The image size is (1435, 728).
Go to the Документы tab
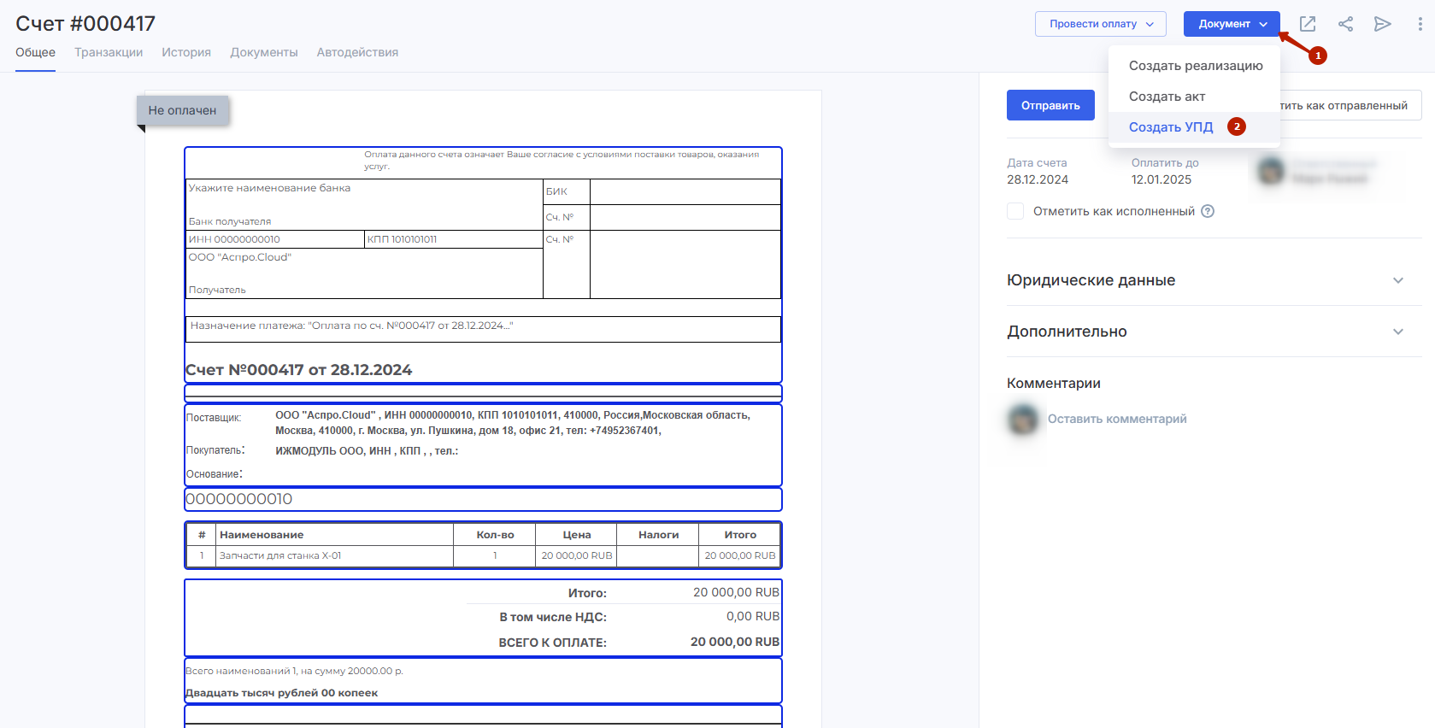pos(263,52)
